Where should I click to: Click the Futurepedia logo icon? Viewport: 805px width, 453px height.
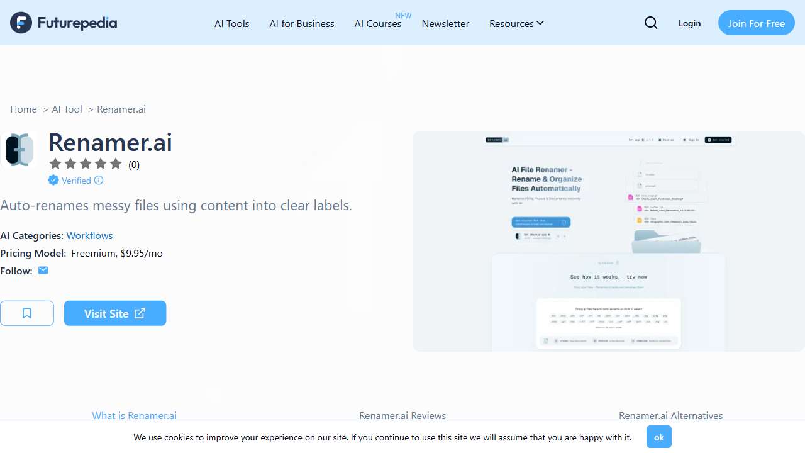[x=21, y=23]
